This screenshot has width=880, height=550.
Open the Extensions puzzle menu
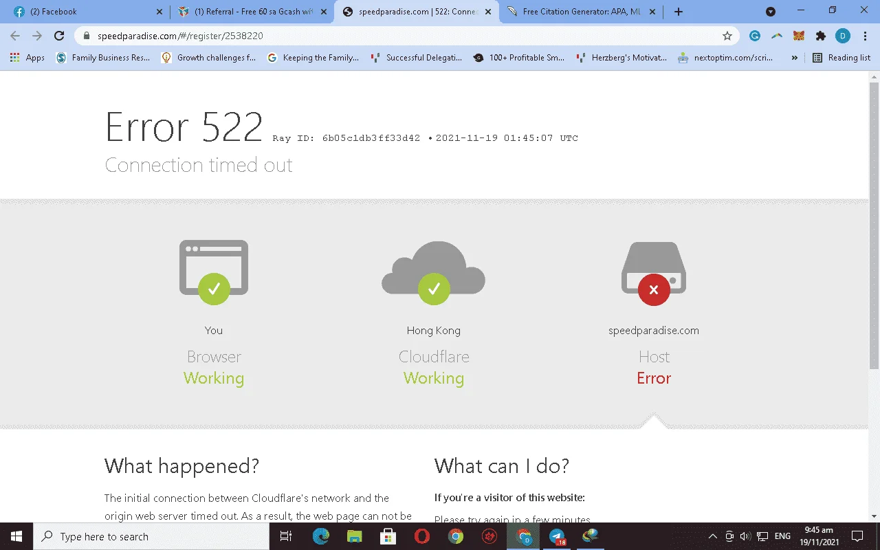point(820,36)
